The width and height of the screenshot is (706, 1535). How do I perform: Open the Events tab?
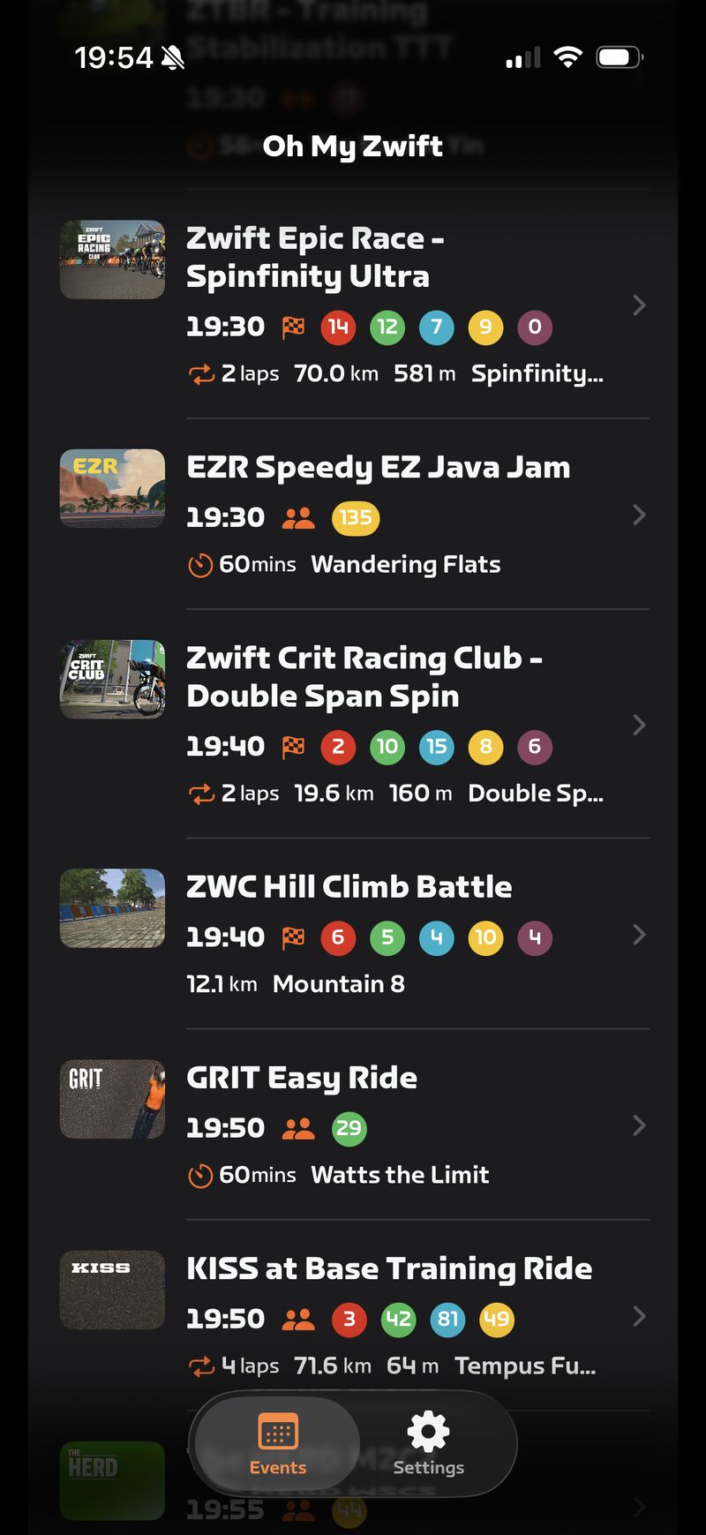278,1442
